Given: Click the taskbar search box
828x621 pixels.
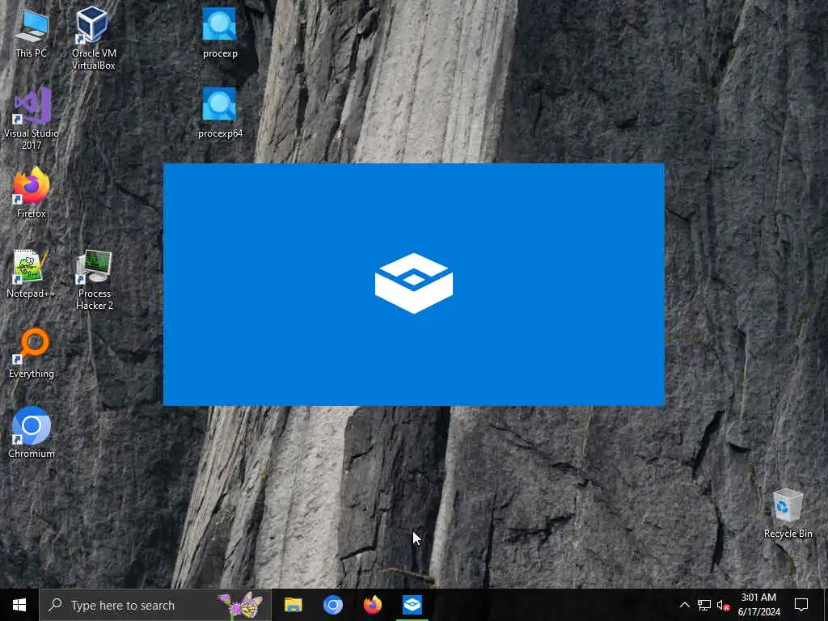Looking at the screenshot, I should click(155, 605).
